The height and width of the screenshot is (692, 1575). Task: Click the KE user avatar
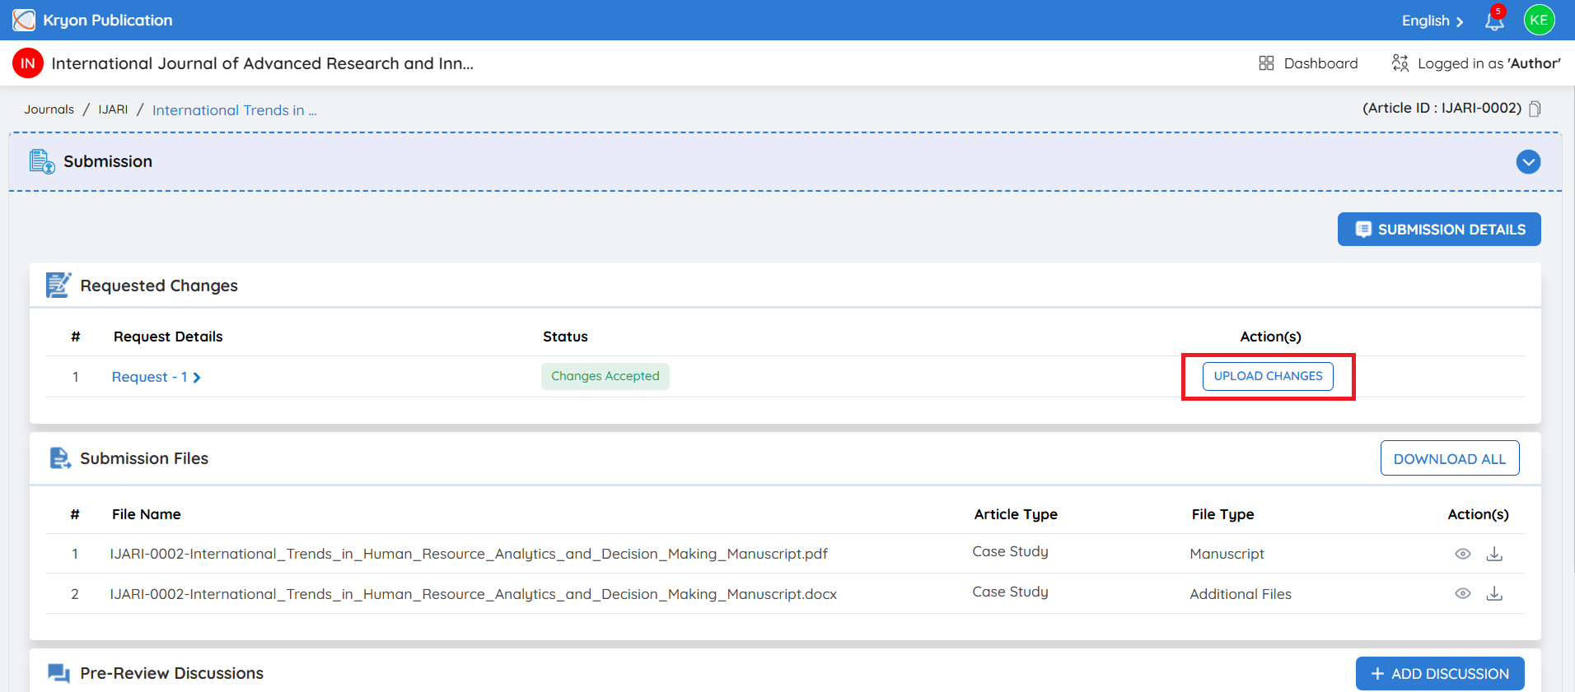pos(1539,20)
